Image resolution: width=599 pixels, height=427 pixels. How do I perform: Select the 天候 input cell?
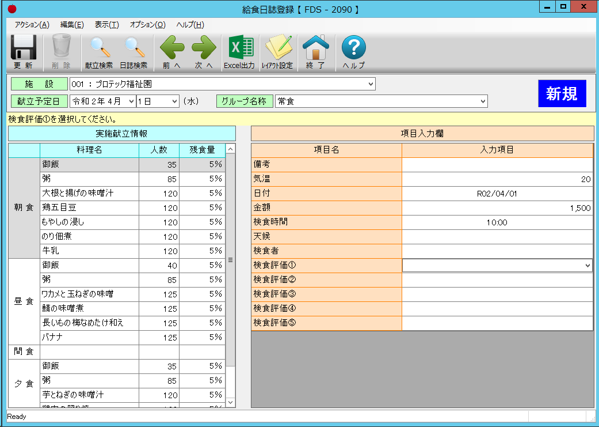point(497,236)
